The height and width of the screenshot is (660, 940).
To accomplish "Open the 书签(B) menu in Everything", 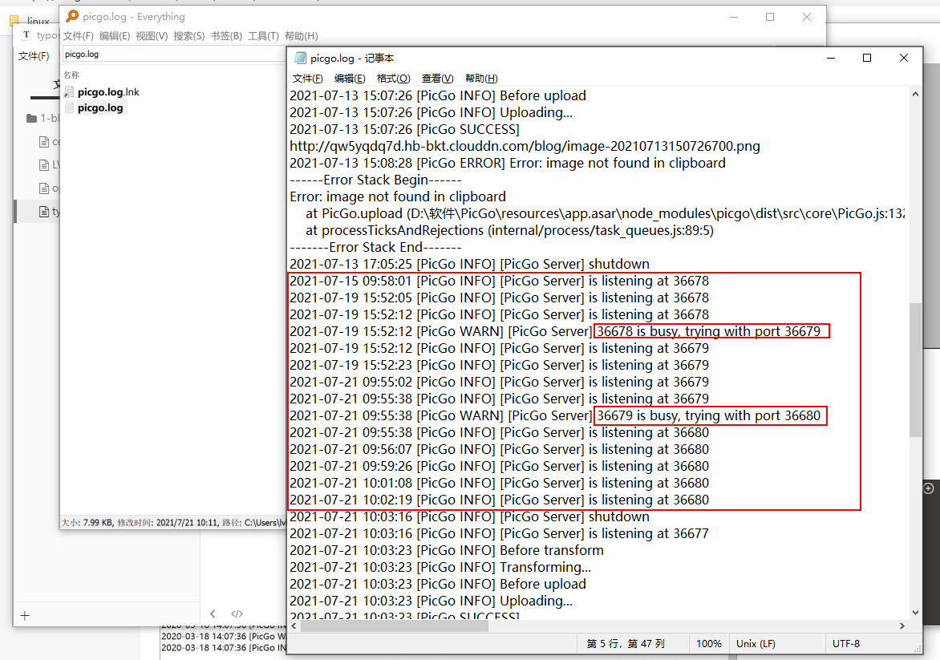I will (226, 36).
